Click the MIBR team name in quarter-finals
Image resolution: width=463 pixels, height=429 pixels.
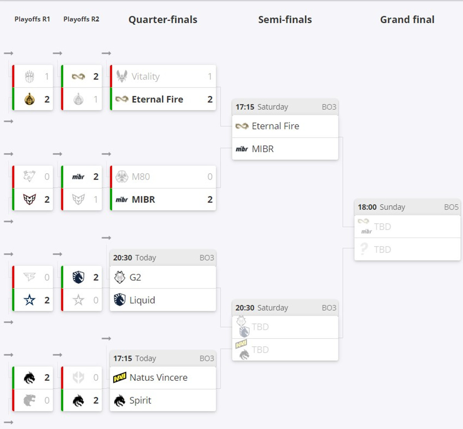tap(143, 199)
